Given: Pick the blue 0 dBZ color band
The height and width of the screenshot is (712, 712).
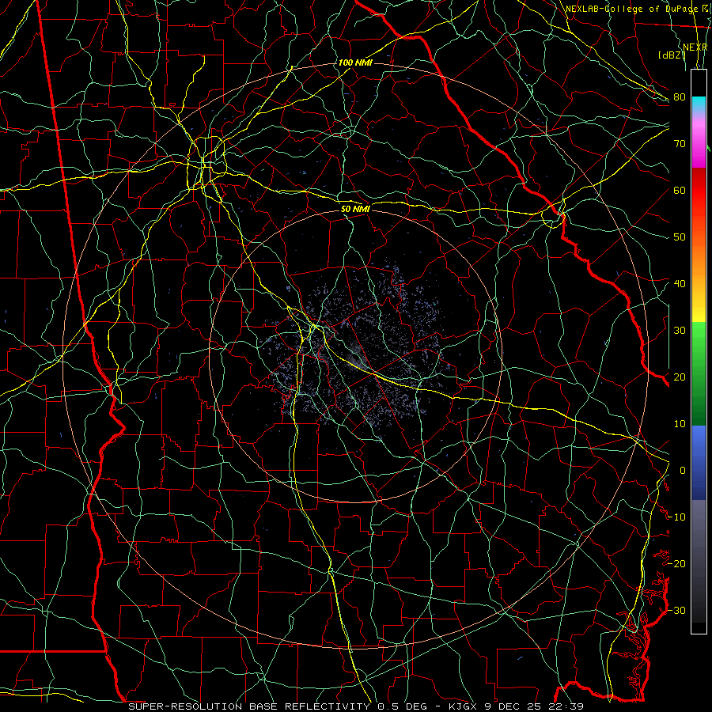Looking at the screenshot, I should [x=699, y=462].
